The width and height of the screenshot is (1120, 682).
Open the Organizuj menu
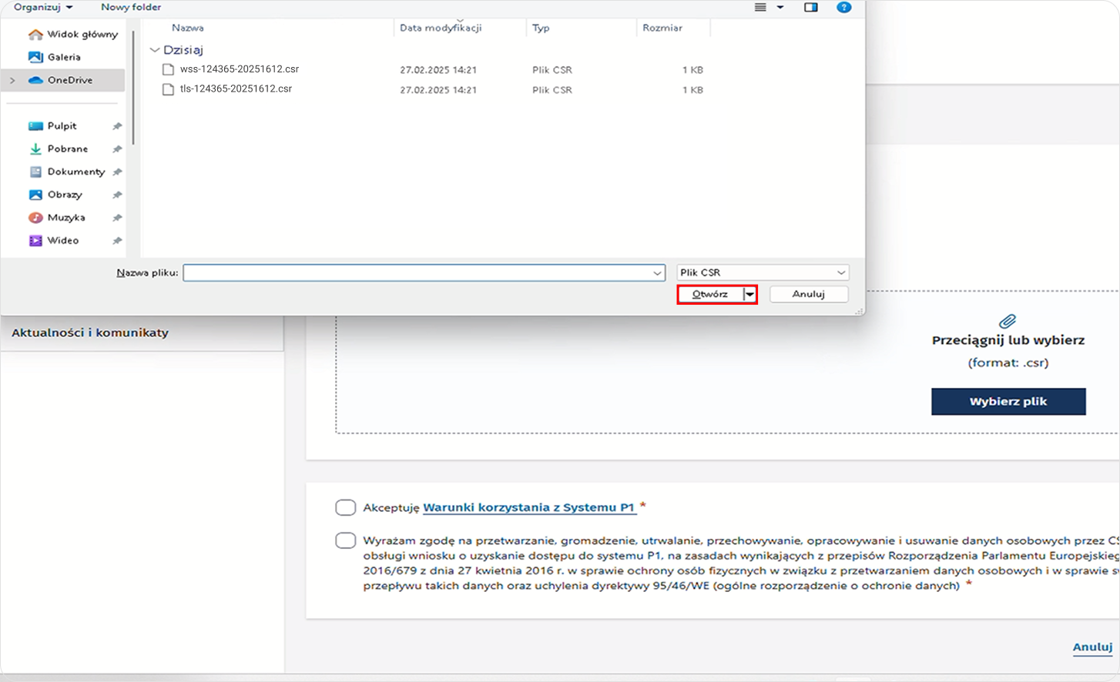(x=43, y=8)
